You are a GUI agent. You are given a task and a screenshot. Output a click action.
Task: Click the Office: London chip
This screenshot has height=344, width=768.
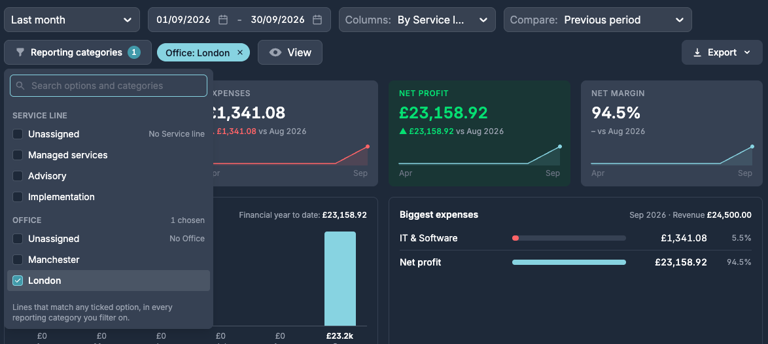tap(203, 52)
